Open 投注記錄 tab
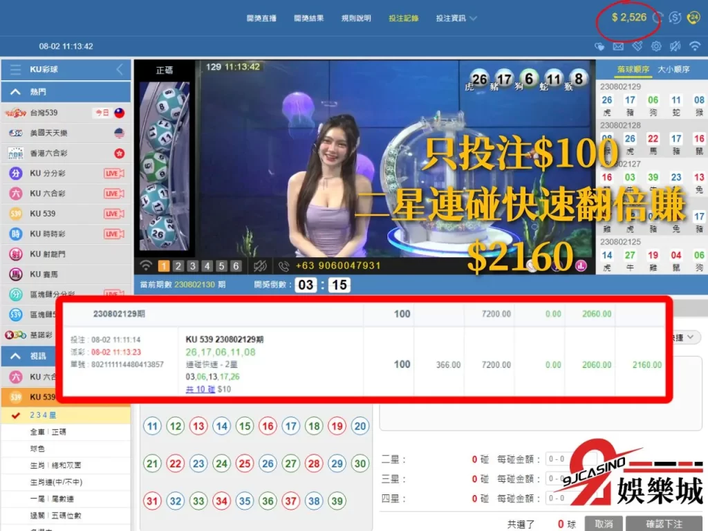The image size is (708, 531). [x=404, y=18]
